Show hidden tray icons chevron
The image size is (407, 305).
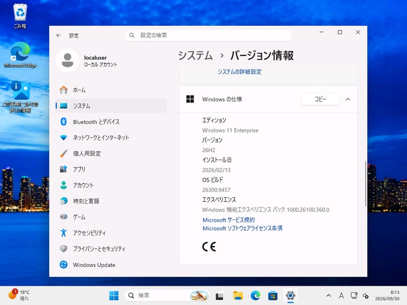click(x=329, y=296)
